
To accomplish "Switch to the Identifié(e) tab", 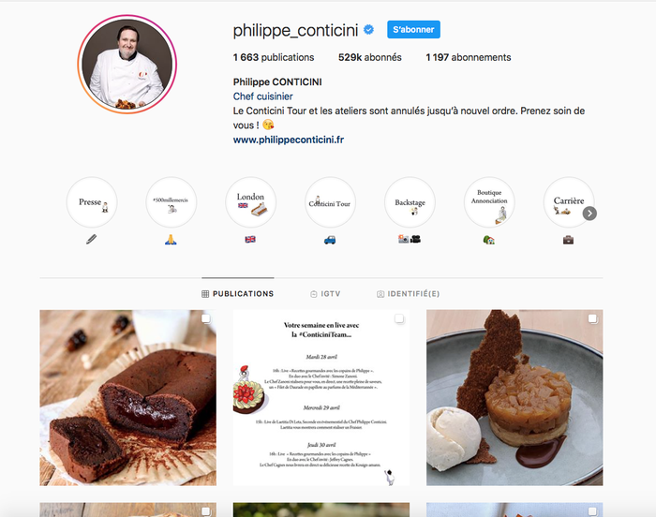I will click(x=409, y=294).
